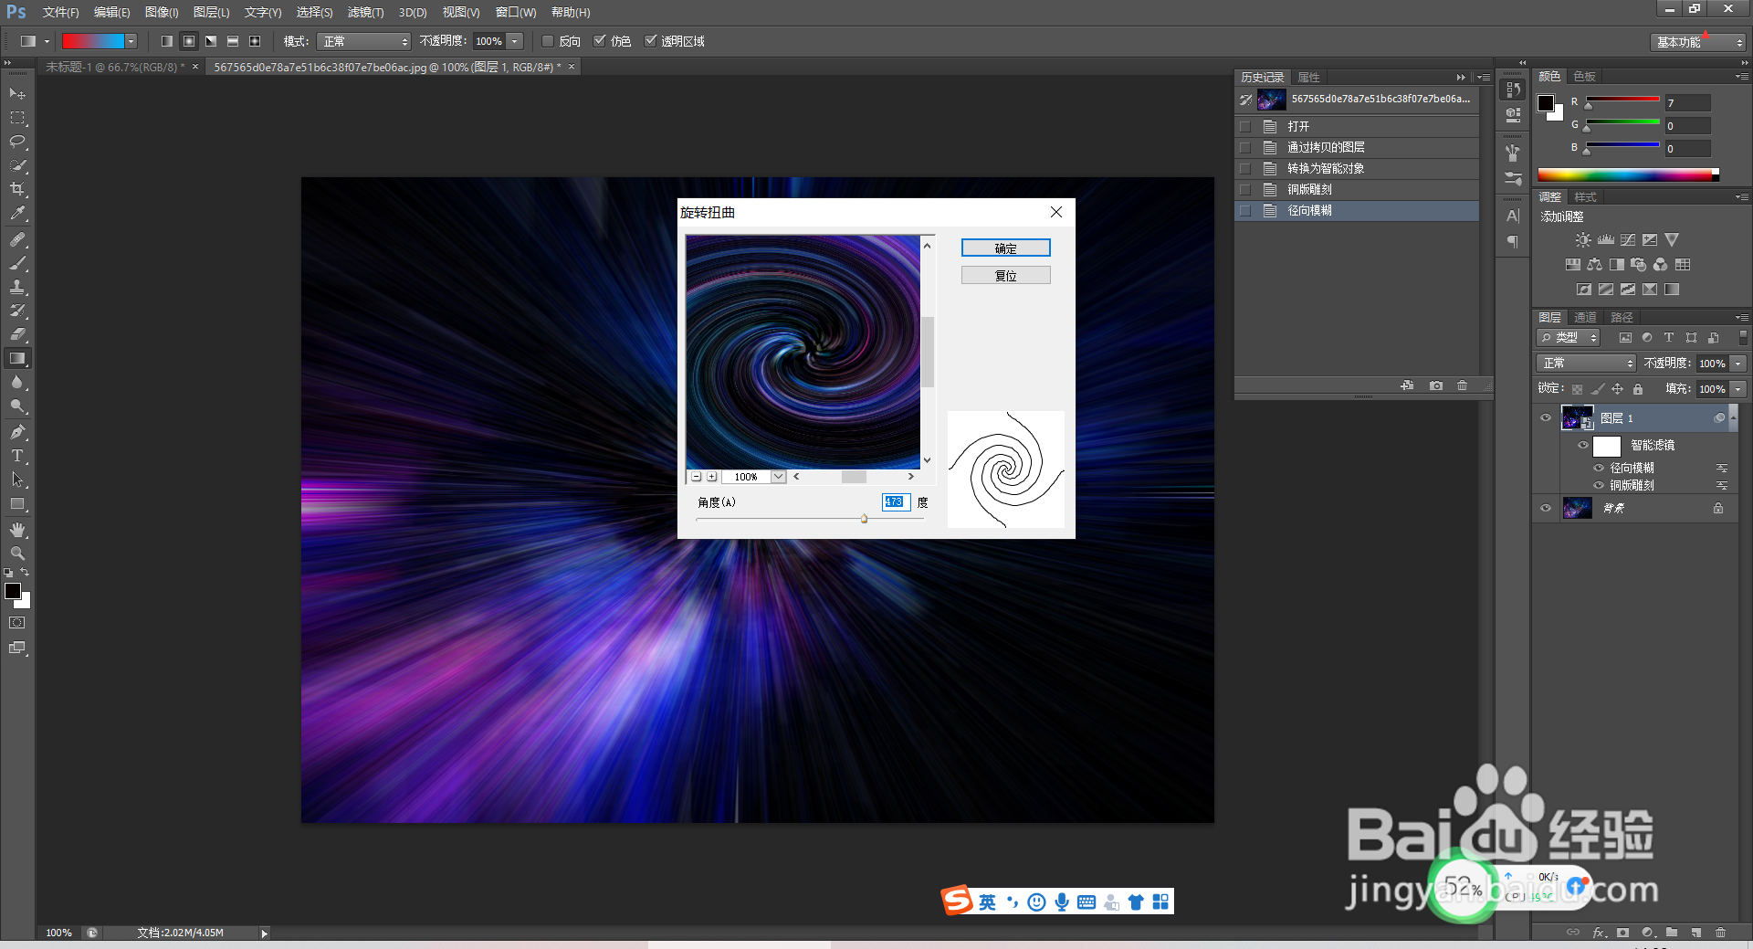Select the Horizontal Type tool
The image size is (1753, 949).
(x=17, y=456)
